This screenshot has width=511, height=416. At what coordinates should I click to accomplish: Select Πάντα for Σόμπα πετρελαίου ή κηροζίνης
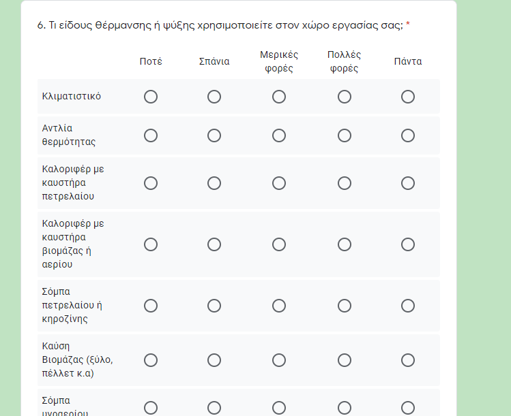coord(408,306)
